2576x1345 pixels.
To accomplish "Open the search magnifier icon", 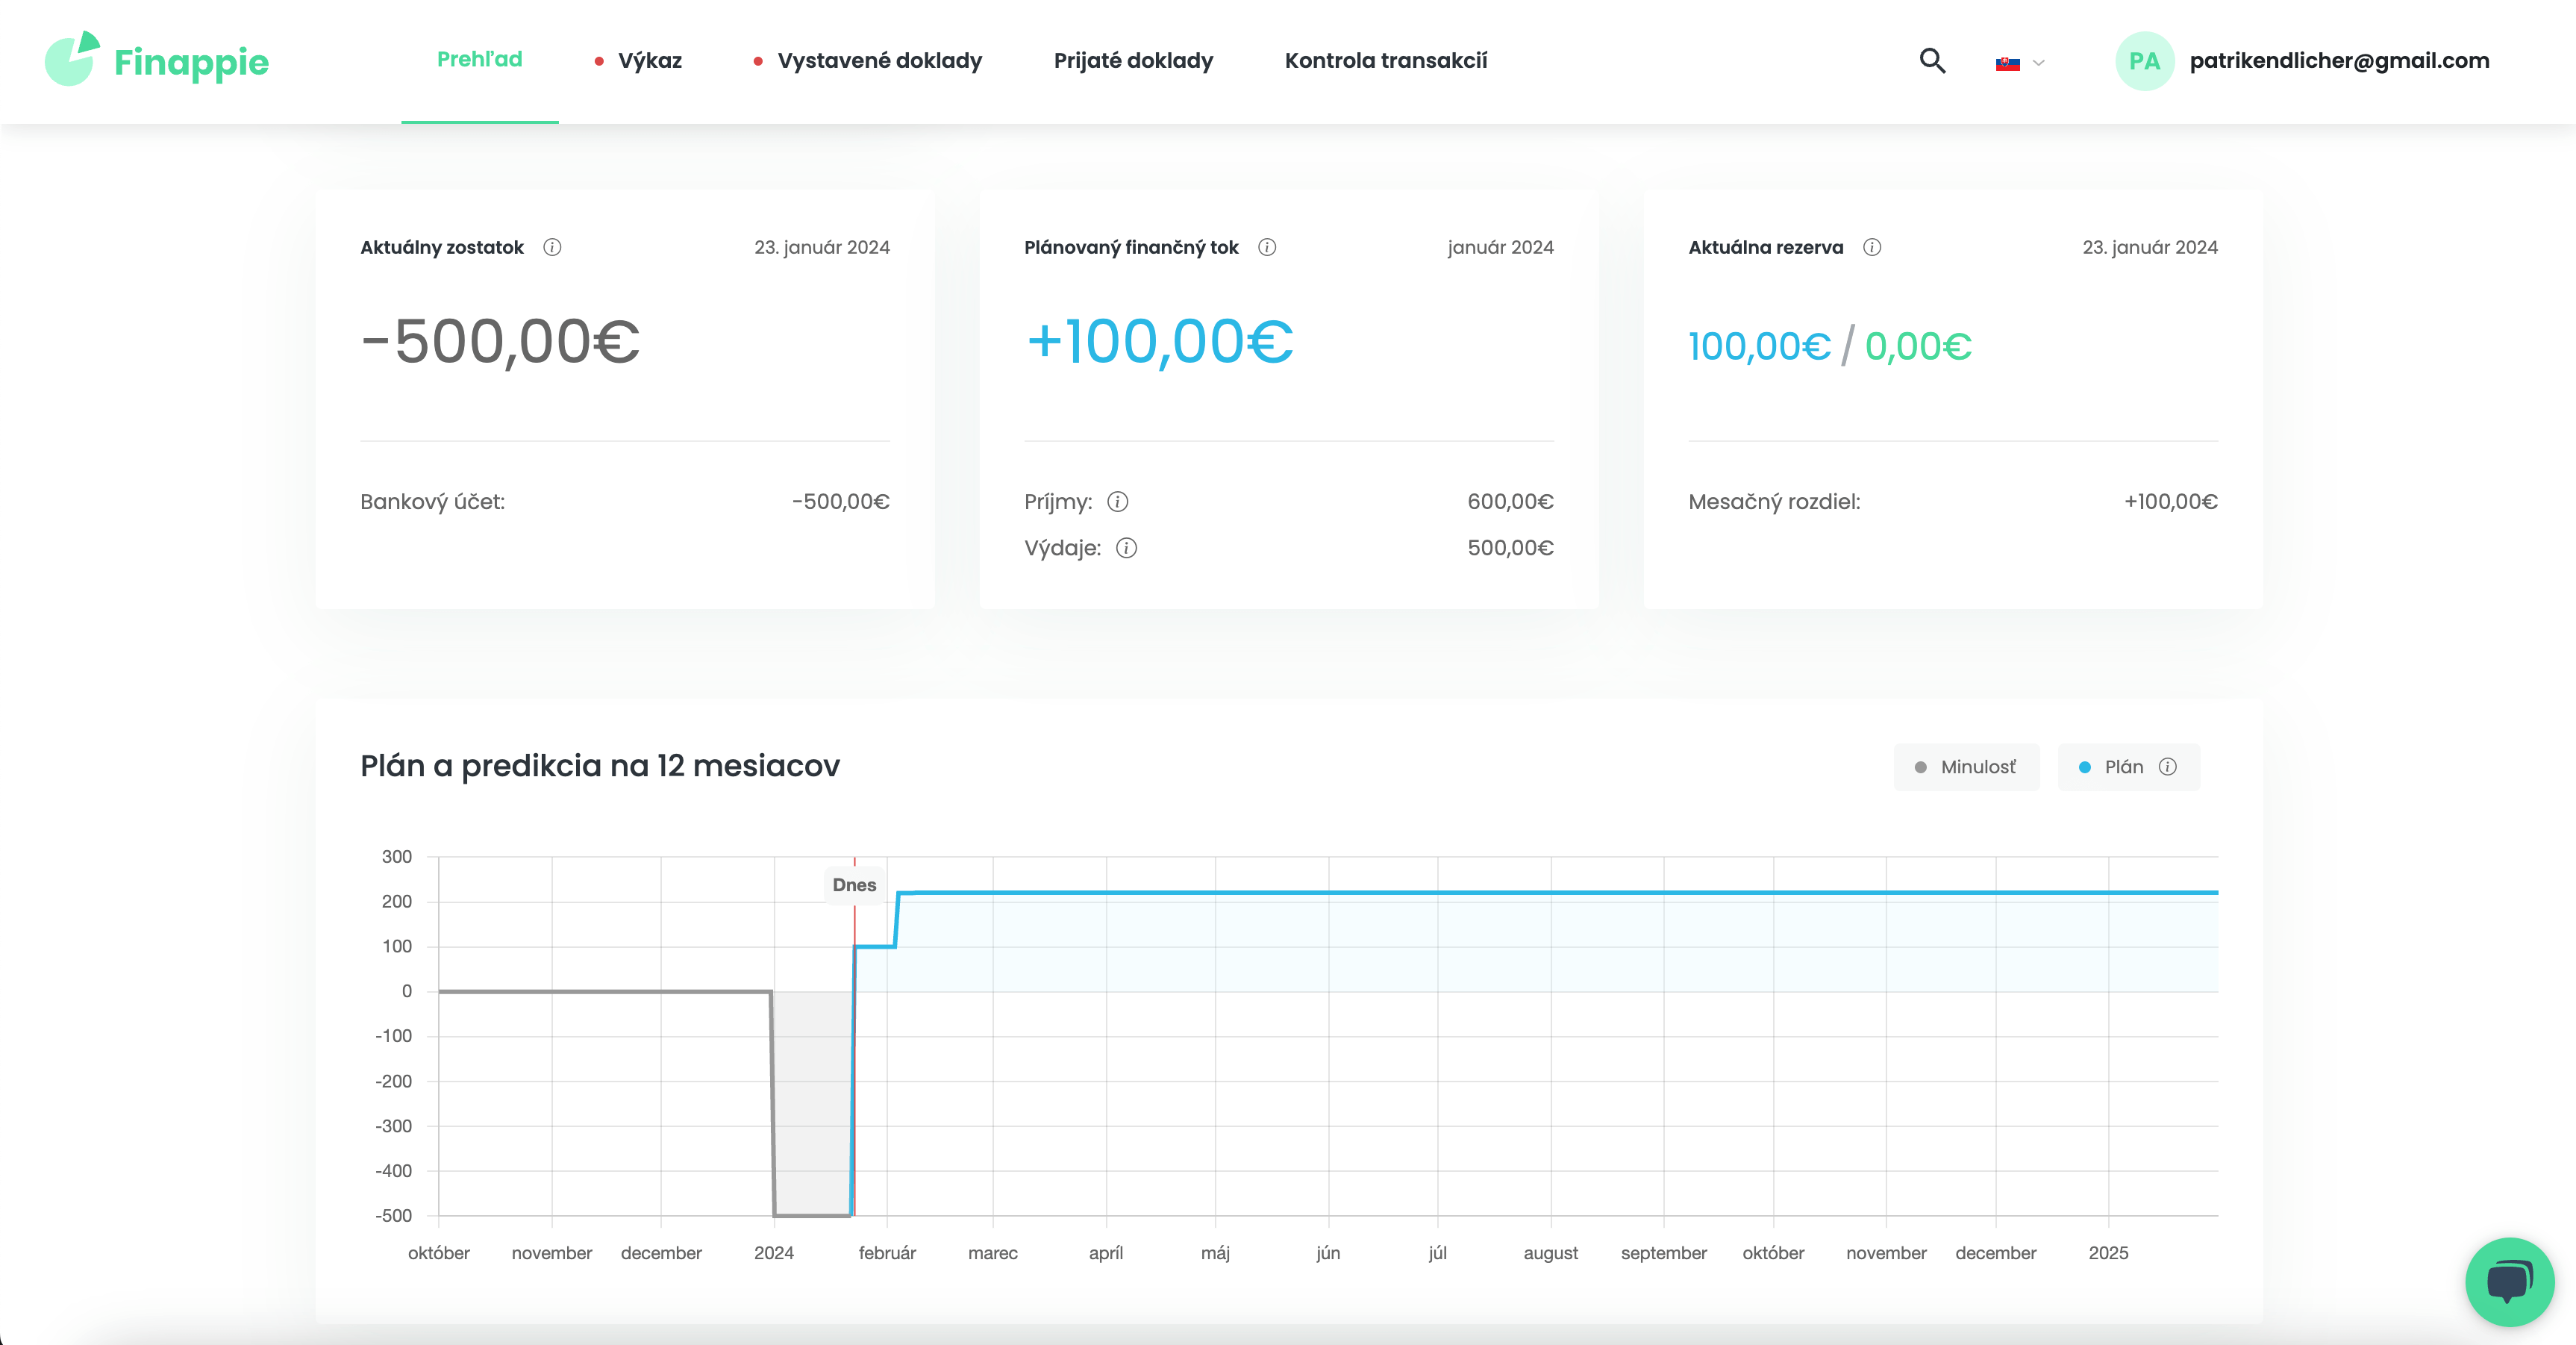I will pos(1932,61).
